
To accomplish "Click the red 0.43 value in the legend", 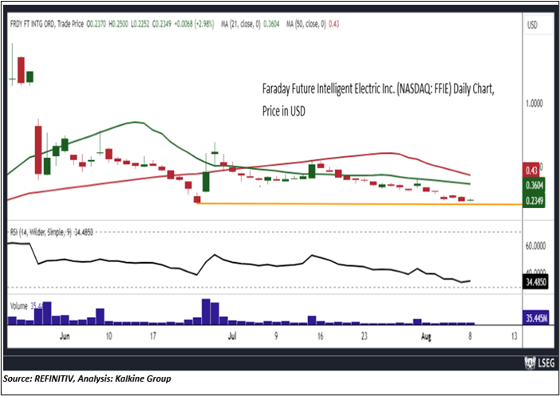I will click(333, 24).
